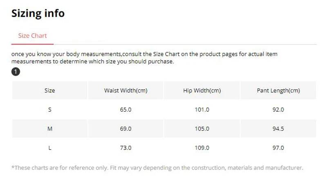
Task: Click the 94.5 pant length value
Action: click(x=278, y=129)
